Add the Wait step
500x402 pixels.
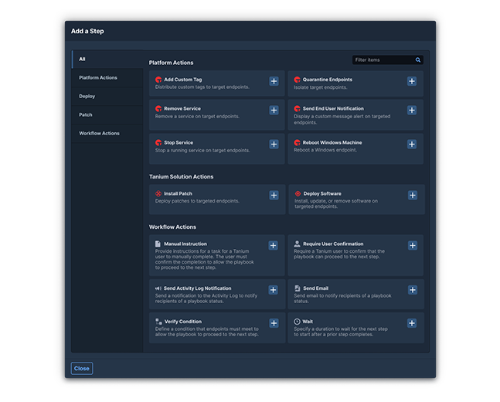pyautogui.click(x=412, y=323)
